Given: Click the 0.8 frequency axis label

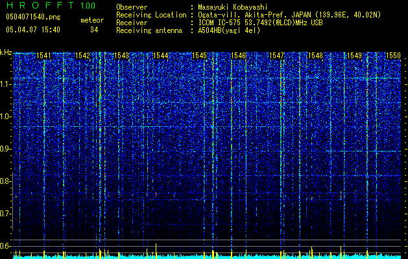Looking at the screenshot, I should point(5,181).
